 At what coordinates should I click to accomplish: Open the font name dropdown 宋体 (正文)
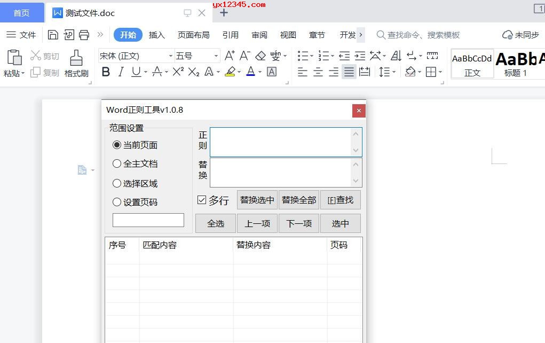pos(171,56)
